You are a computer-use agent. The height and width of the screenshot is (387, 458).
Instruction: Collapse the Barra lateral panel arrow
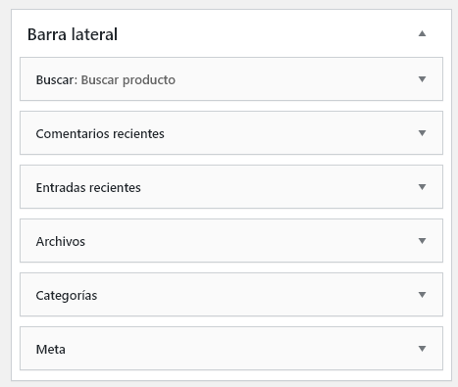click(422, 33)
